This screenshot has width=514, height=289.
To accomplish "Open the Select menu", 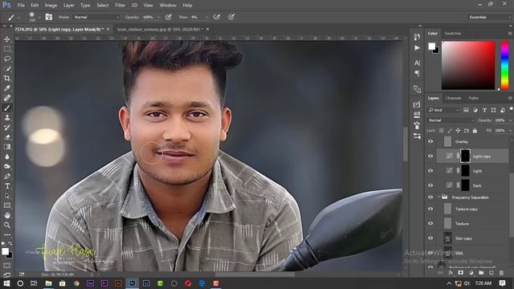I will [103, 6].
